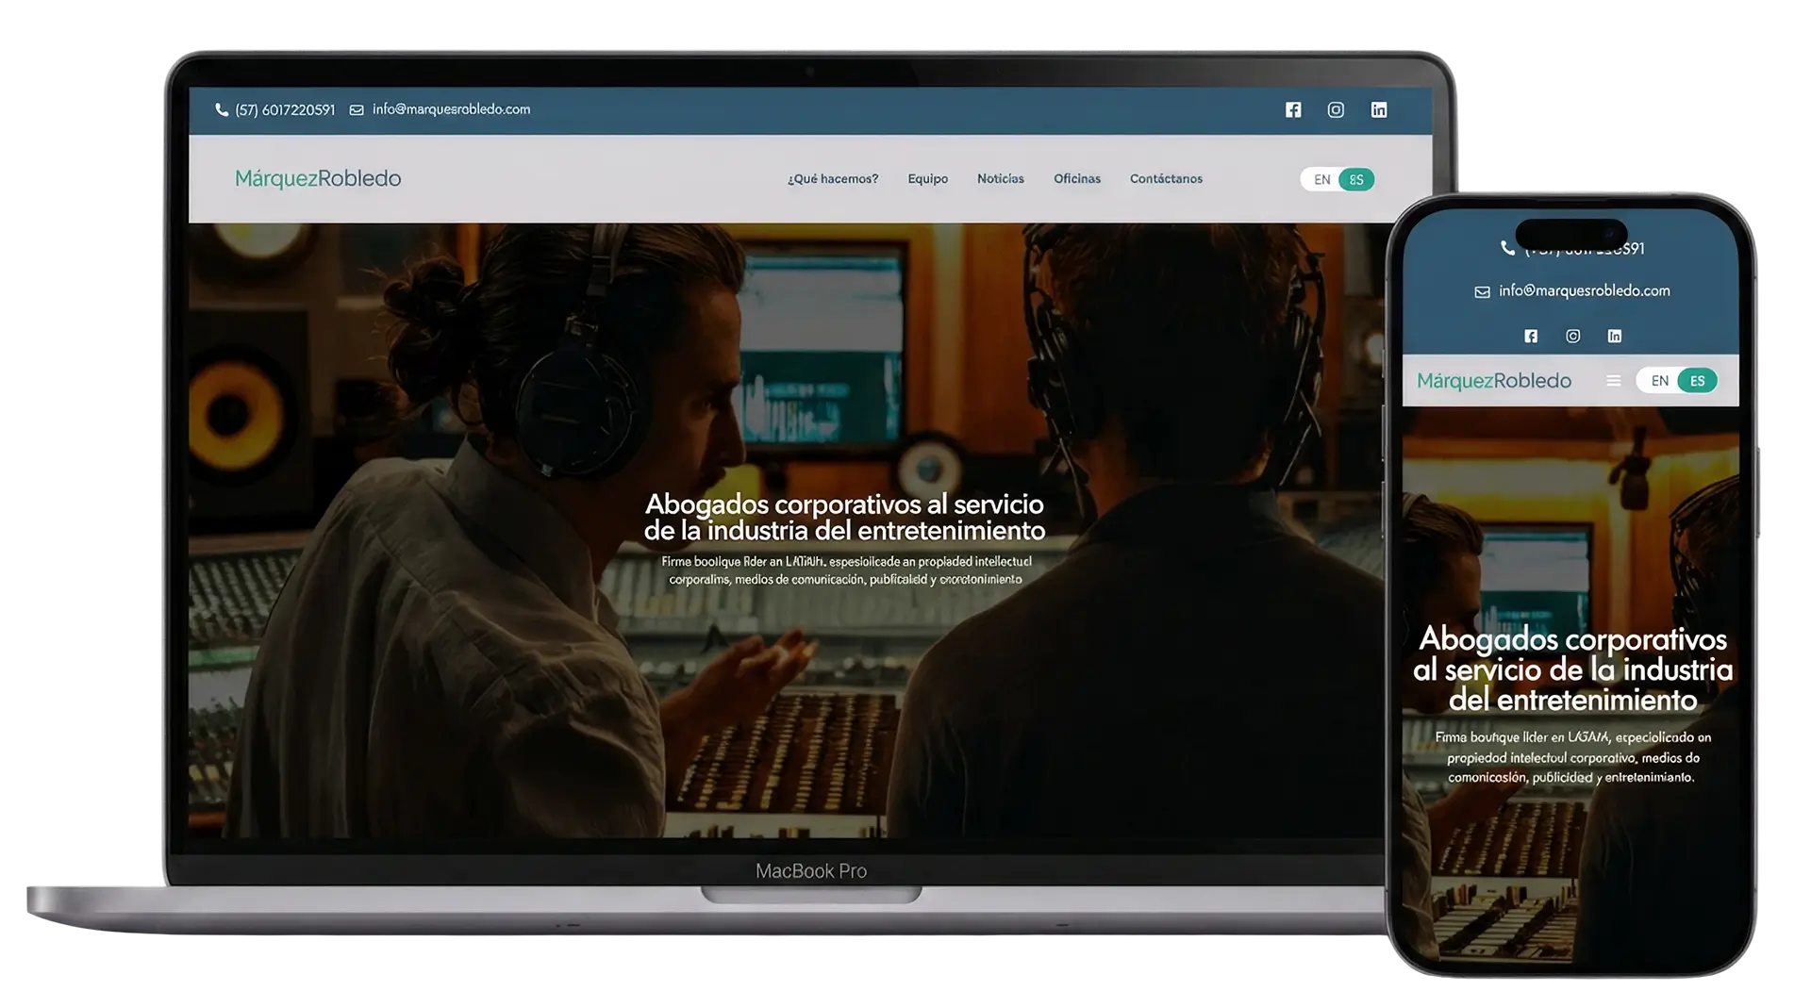Tap phone handset icon on the phone site
This screenshot has height=991, width=1811.
click(1508, 248)
